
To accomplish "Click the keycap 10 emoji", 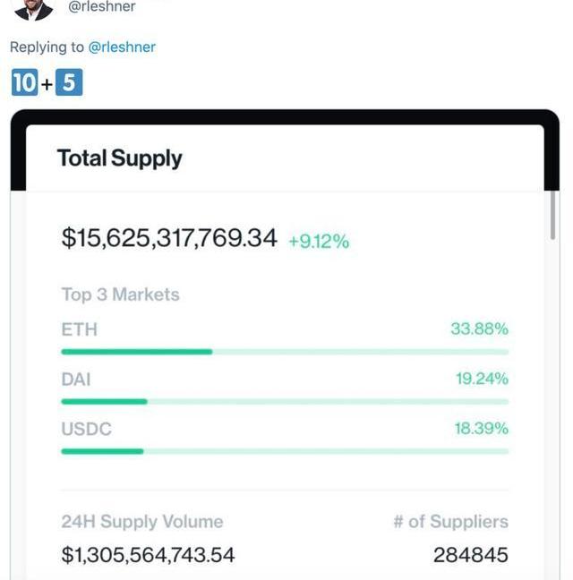I will click(23, 84).
